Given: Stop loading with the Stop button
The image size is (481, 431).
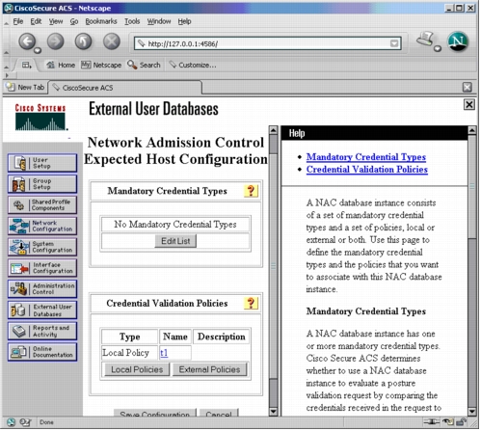Looking at the screenshot, I should pos(112,41).
